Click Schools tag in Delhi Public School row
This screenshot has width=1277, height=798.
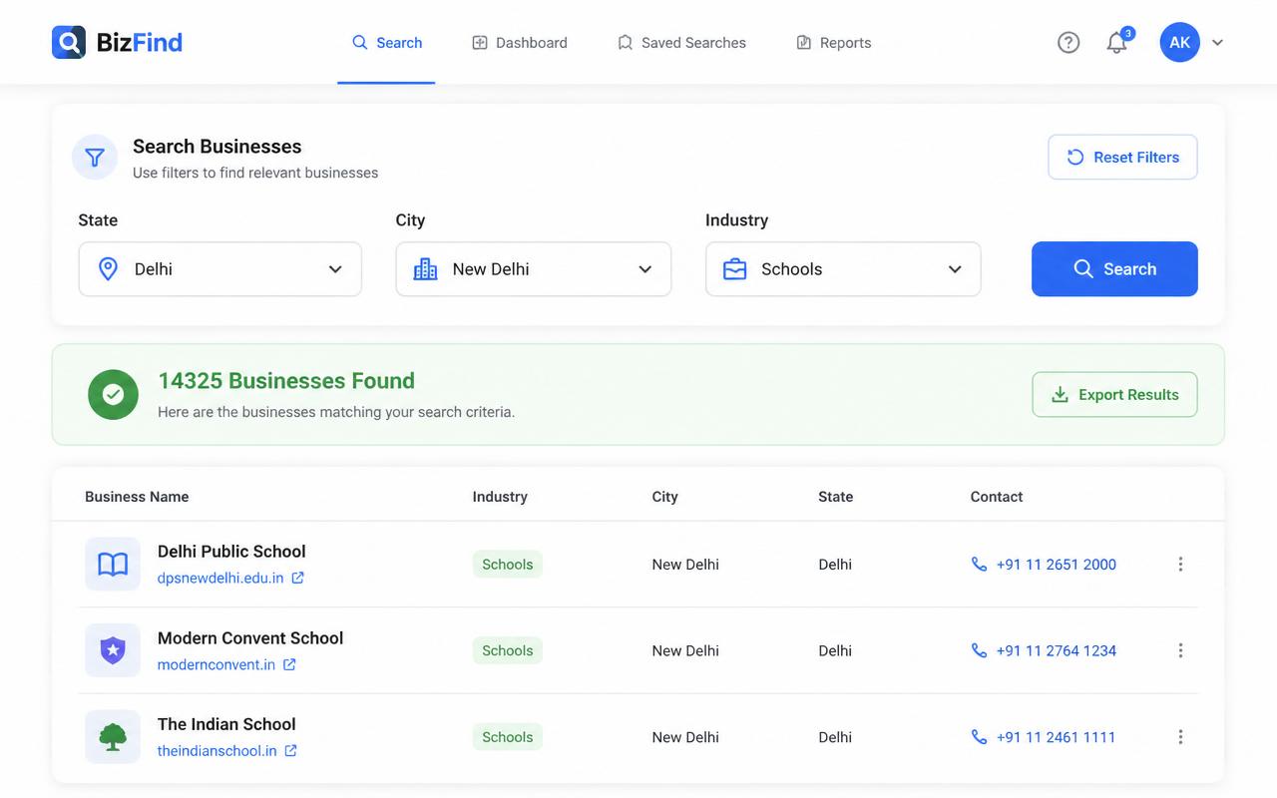pos(507,565)
